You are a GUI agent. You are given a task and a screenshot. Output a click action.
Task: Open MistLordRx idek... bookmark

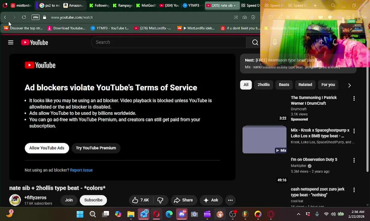pyautogui.click(x=196, y=28)
